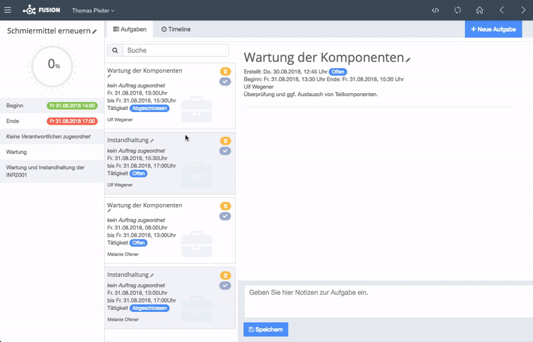
Task: Select Keine Verantwortlichen zugeordnet row
Action: [x=52, y=137]
